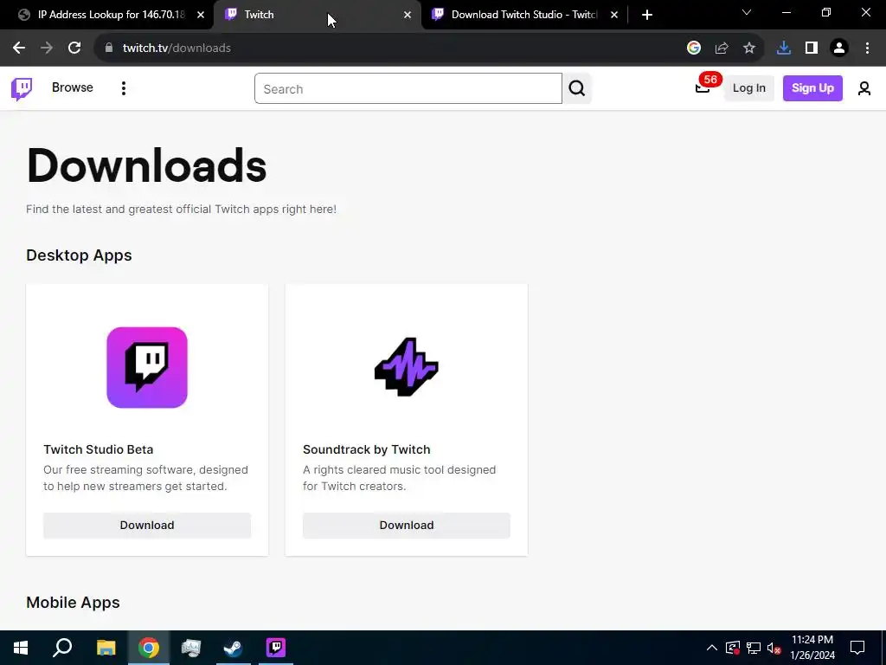Download Soundtrack by Twitch
This screenshot has height=665, width=886.
click(x=407, y=526)
